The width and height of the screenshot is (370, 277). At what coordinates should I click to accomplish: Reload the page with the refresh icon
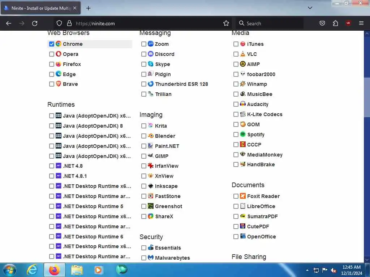click(35, 23)
